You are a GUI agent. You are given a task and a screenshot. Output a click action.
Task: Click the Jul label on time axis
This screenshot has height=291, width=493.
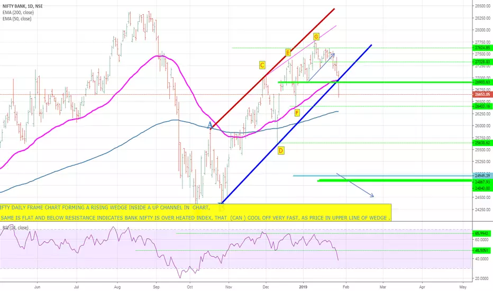tap(76, 287)
